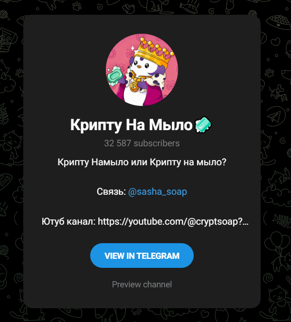Click the soap emoji beside channel title

click(203, 124)
